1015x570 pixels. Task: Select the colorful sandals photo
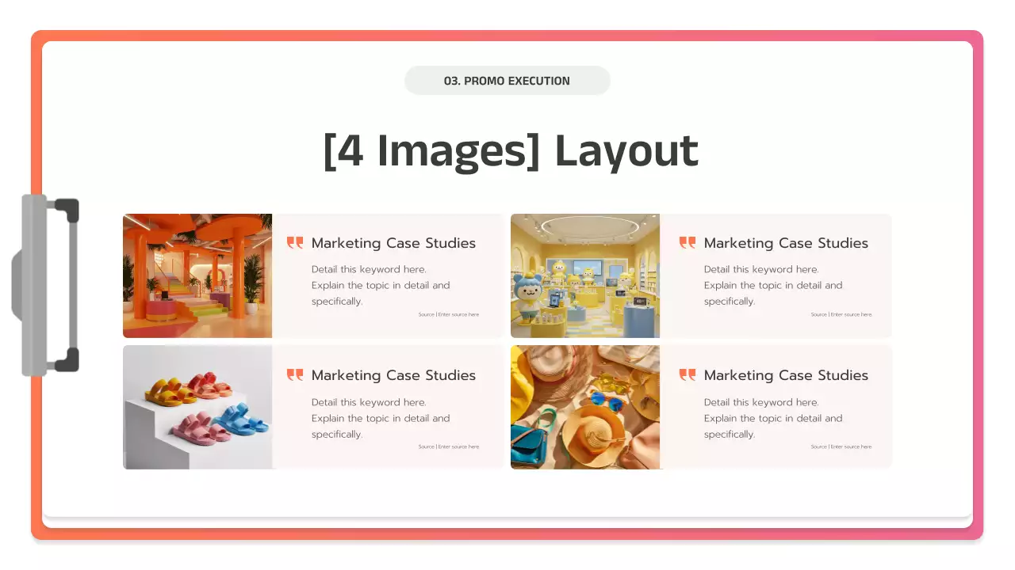[x=197, y=407]
